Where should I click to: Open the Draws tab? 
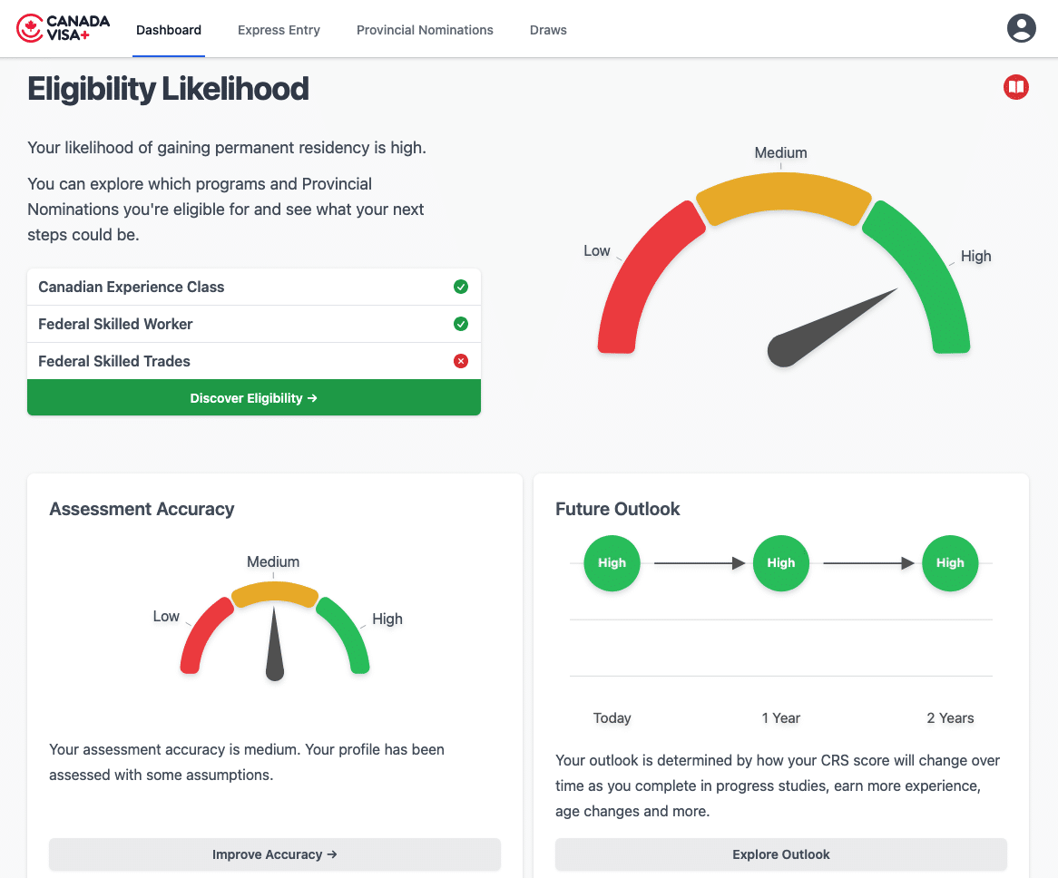[548, 30]
